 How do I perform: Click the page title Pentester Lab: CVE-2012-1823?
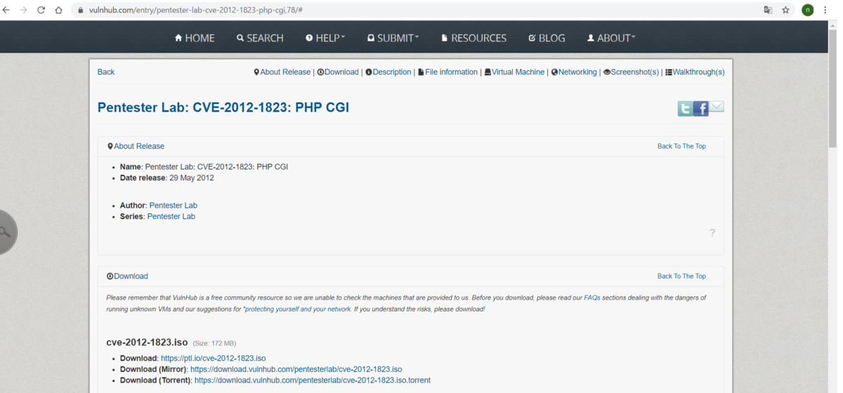coord(223,107)
